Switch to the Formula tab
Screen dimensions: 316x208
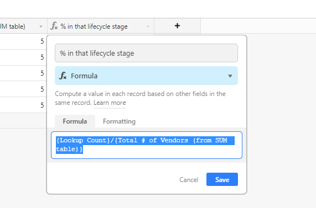75,121
